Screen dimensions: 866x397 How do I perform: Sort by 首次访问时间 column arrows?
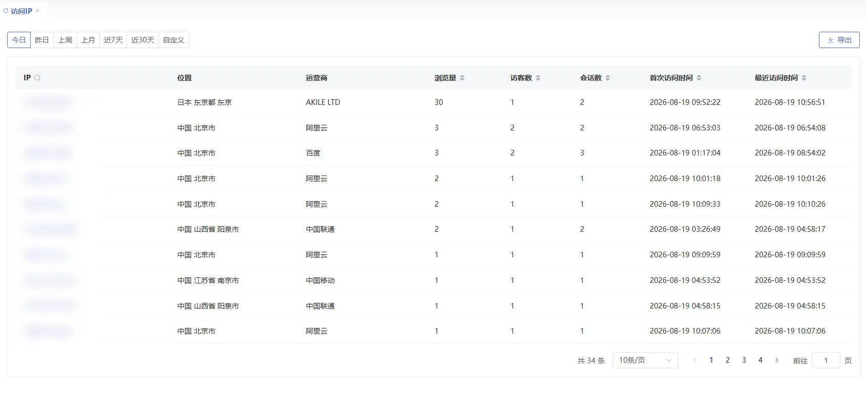[x=699, y=78]
